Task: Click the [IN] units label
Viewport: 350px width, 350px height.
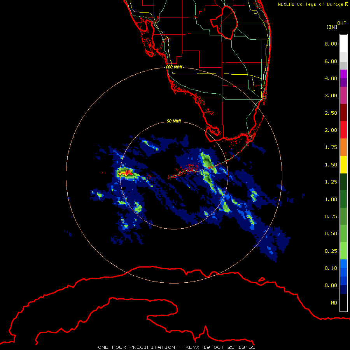Action: (332, 27)
